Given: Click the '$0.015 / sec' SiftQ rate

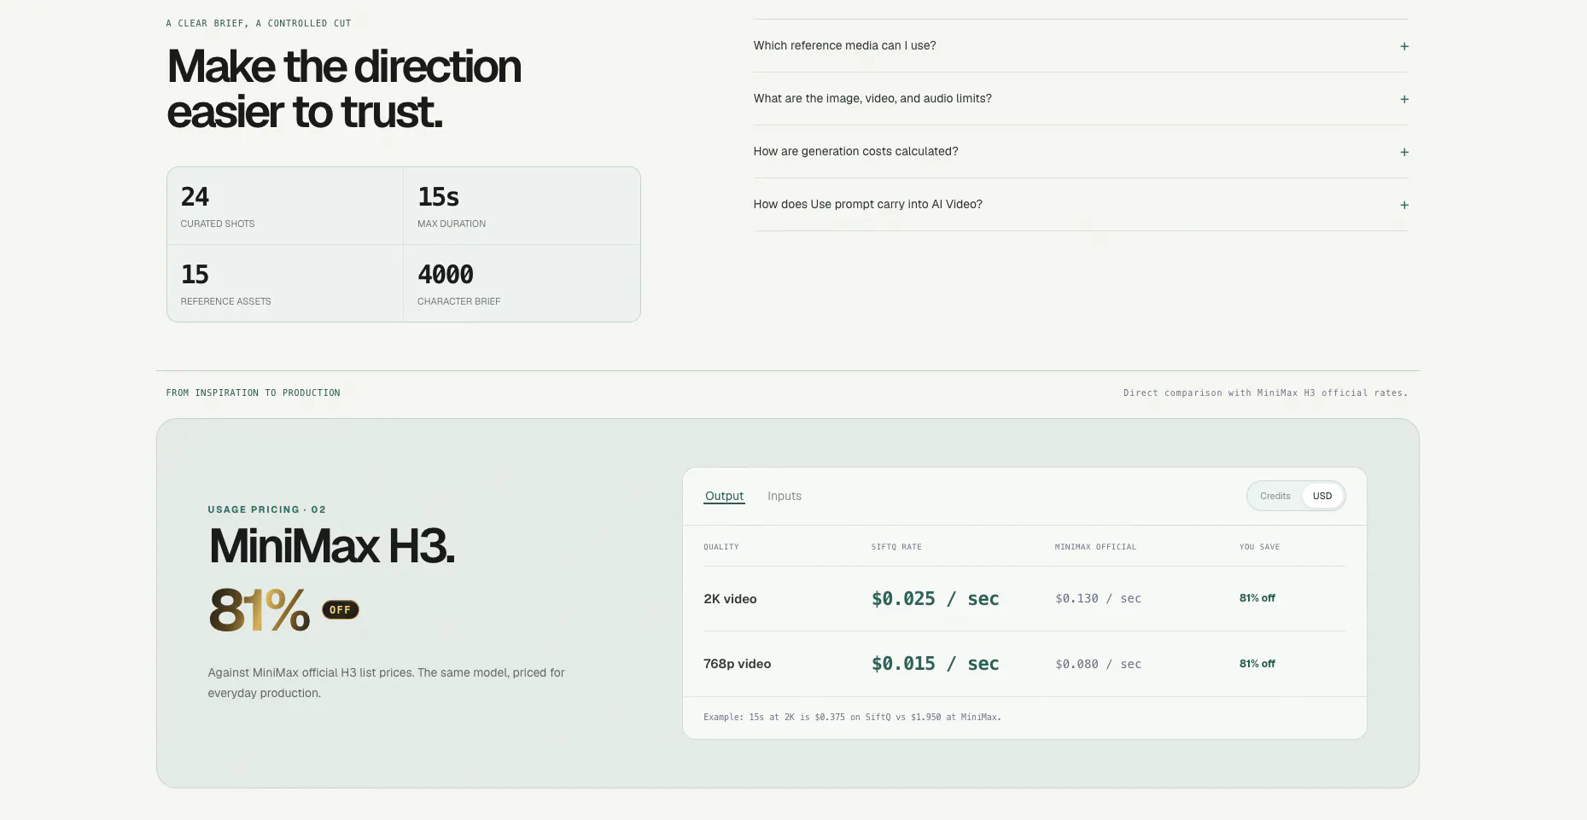Looking at the screenshot, I should 935,664.
